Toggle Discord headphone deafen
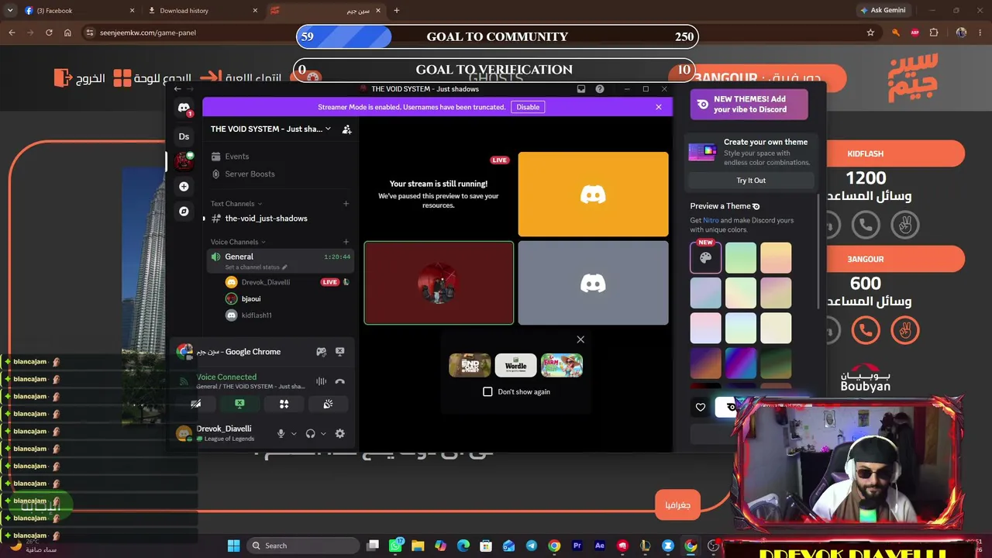 click(311, 434)
